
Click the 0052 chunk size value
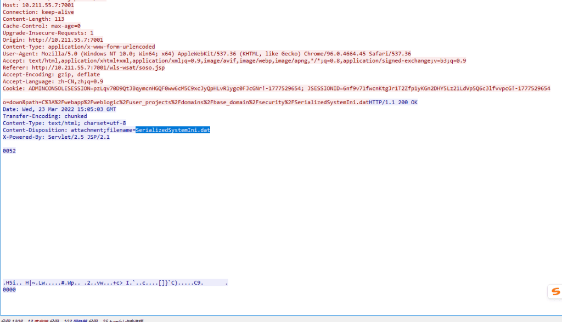click(x=9, y=151)
